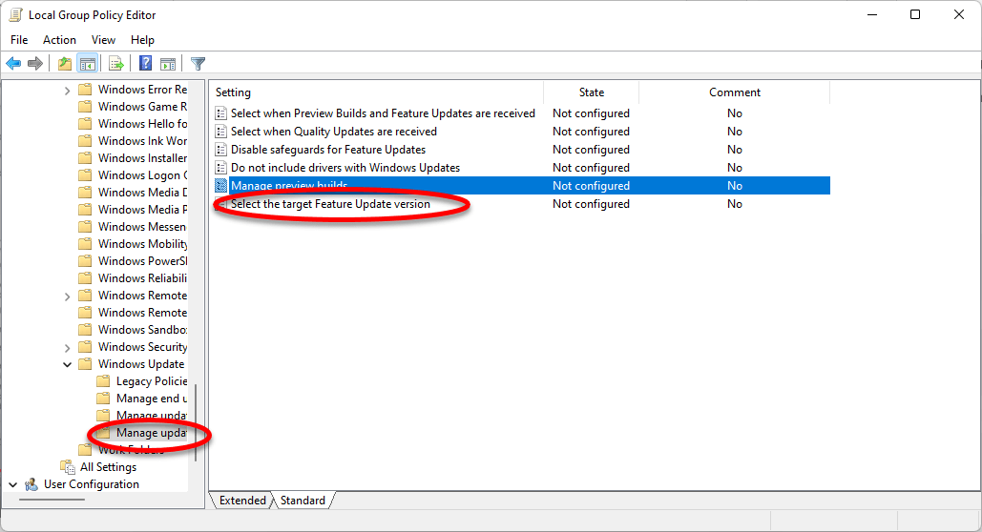Viewport: 982px width, 532px height.
Task: Click the Filter funnel icon
Action: point(198,63)
